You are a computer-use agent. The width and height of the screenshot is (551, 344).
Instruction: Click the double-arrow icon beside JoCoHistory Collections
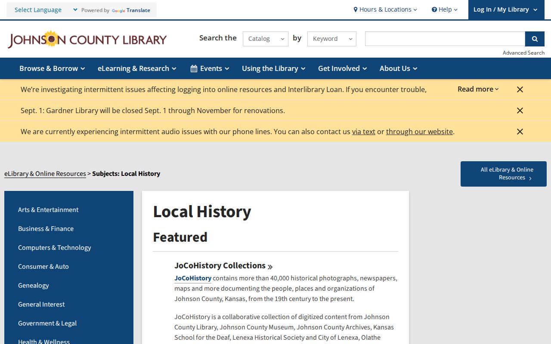(270, 267)
